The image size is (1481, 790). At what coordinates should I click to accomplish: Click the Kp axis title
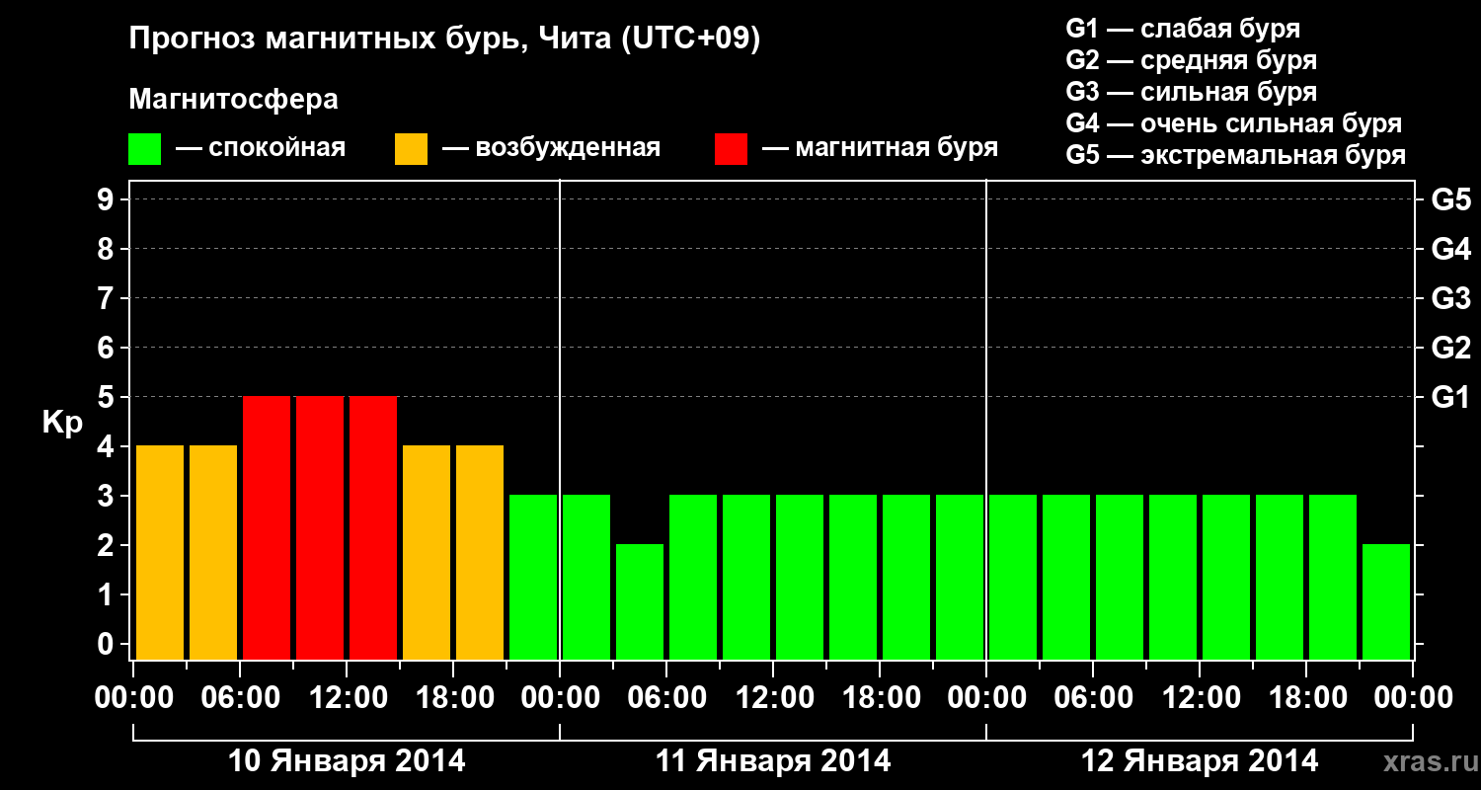click(62, 424)
